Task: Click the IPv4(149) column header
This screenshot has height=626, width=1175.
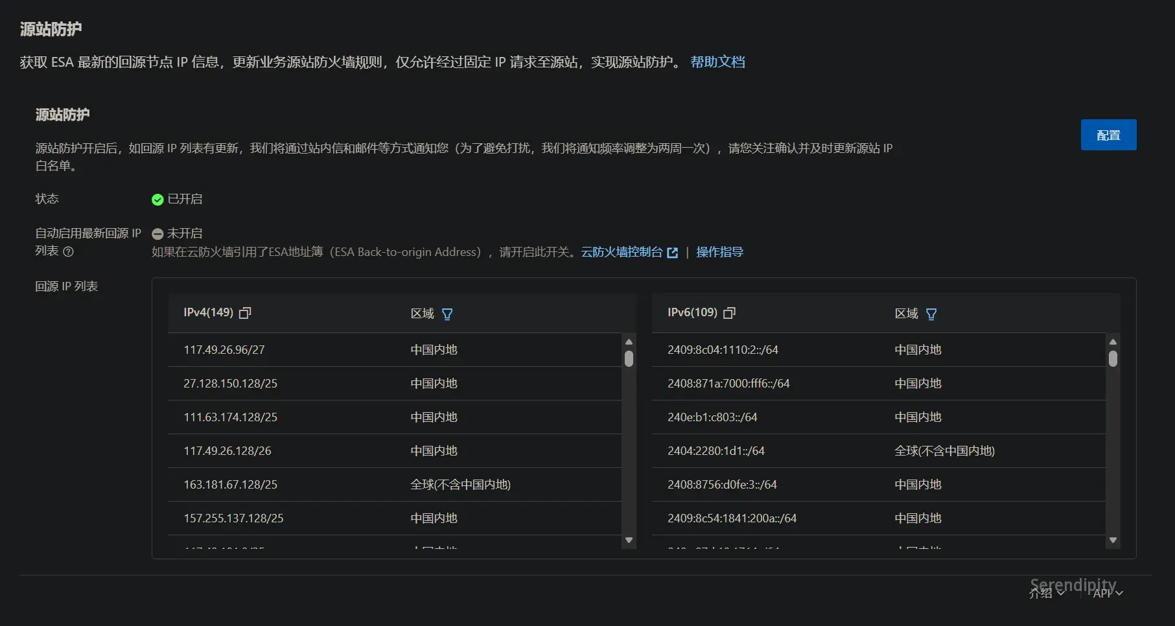Action: (x=208, y=312)
